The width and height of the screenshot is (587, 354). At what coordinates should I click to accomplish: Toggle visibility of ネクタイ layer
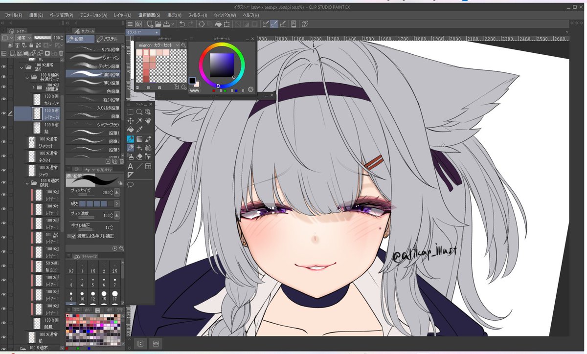3,156
